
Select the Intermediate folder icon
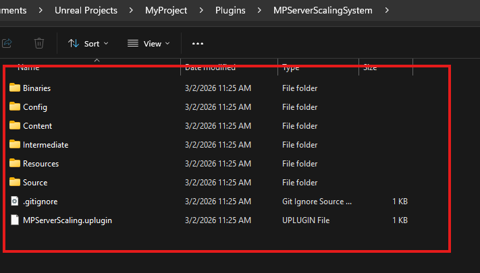(x=15, y=145)
